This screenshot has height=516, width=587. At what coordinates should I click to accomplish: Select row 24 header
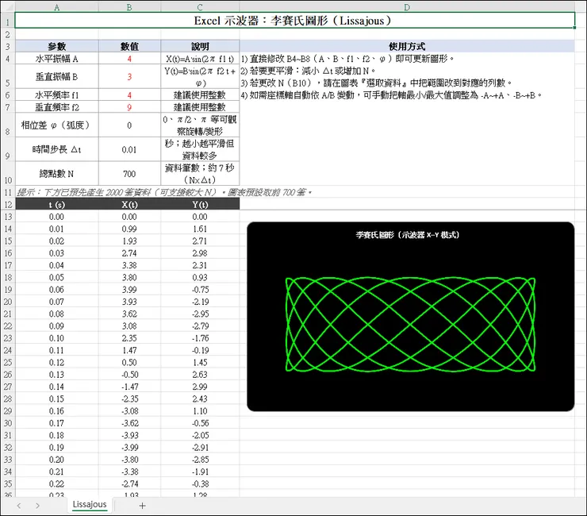[x=8, y=350]
